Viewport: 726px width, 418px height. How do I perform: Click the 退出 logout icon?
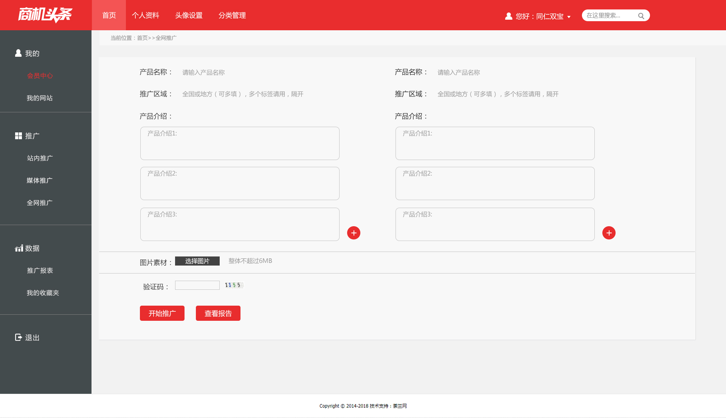[x=19, y=337]
